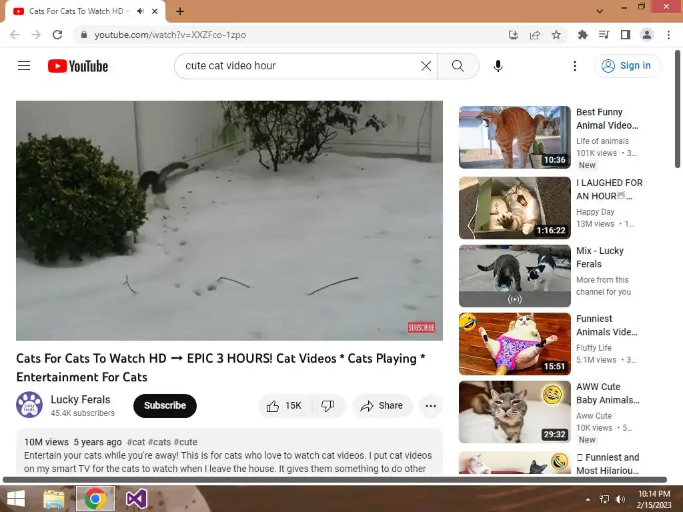683x512 pixels.
Task: Click the Sign in button
Action: (627, 66)
